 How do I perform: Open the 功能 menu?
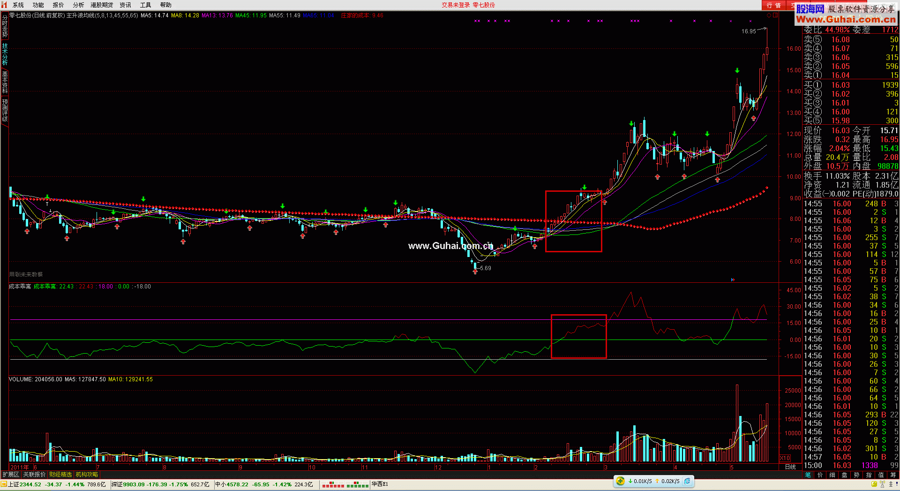(x=38, y=5)
